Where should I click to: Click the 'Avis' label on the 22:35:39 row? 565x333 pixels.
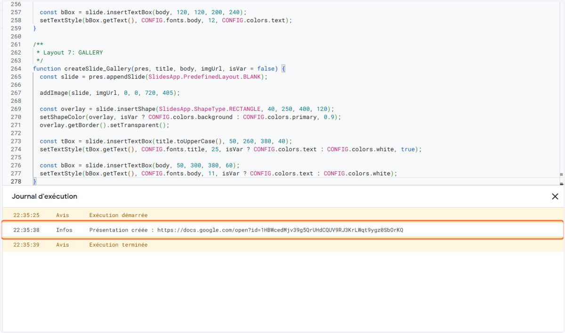(63, 245)
